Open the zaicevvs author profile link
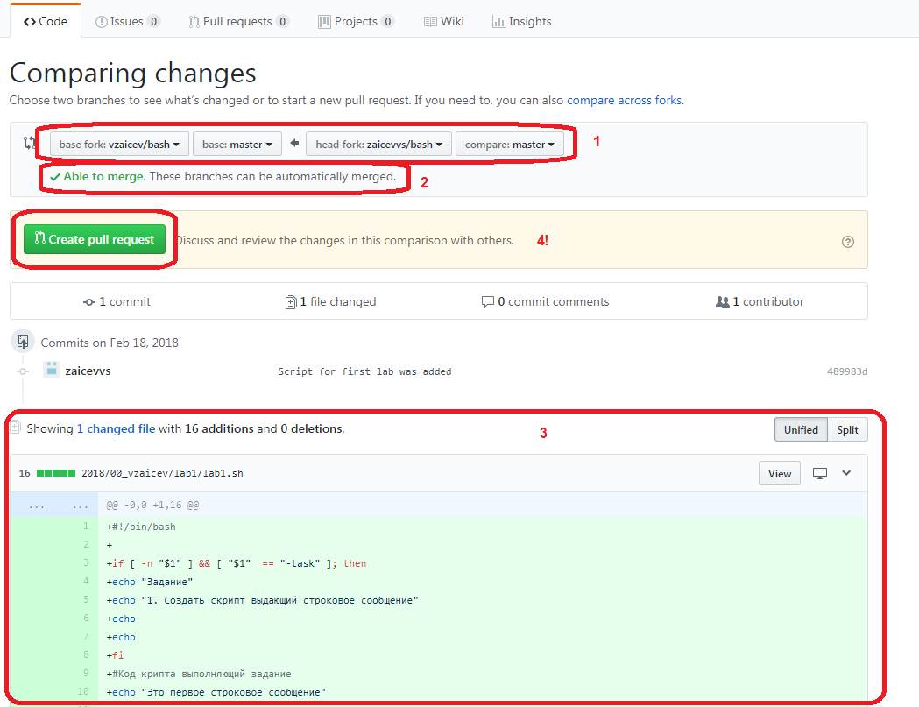The image size is (919, 707). (88, 371)
